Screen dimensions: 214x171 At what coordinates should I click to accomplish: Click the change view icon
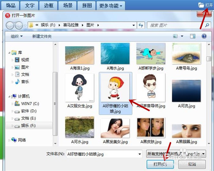175,36
